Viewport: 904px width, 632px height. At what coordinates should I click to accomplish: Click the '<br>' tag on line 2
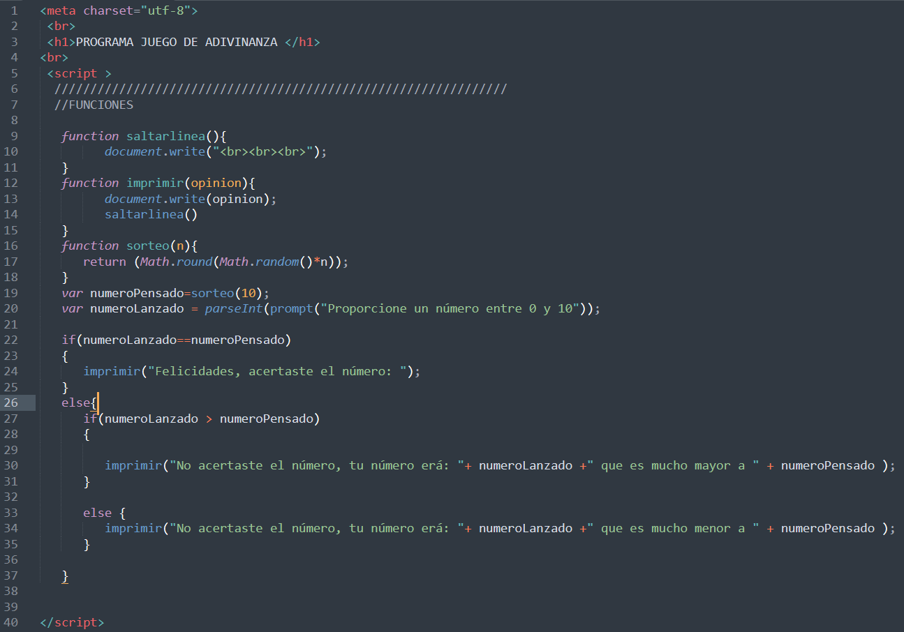pos(61,27)
